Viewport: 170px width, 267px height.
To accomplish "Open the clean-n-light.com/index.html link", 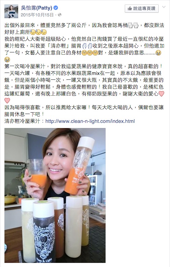I will tap(90, 121).
